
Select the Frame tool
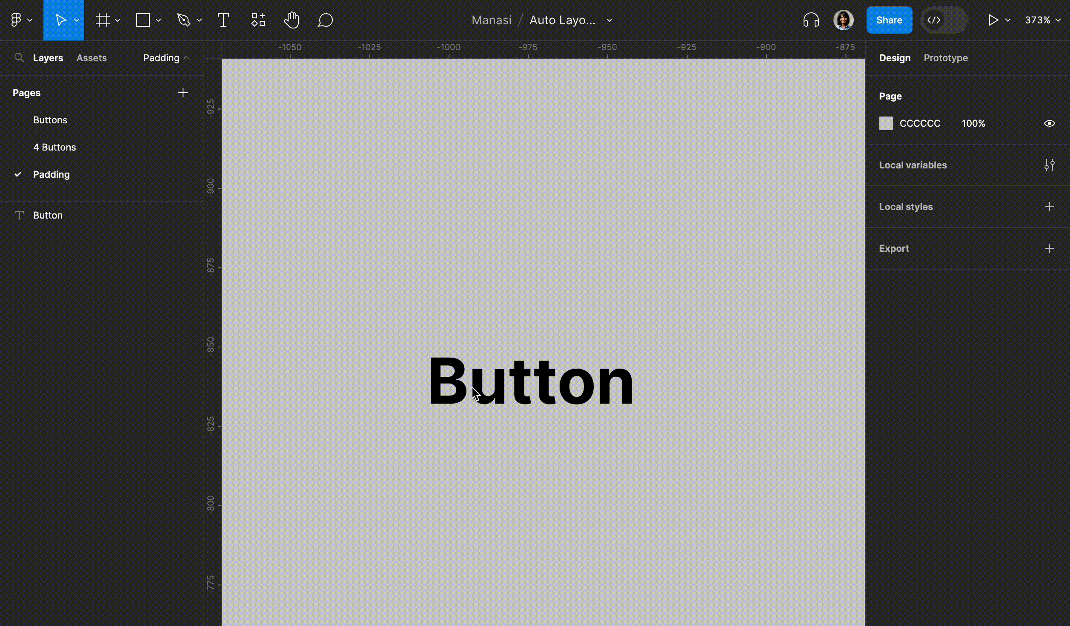coord(103,20)
